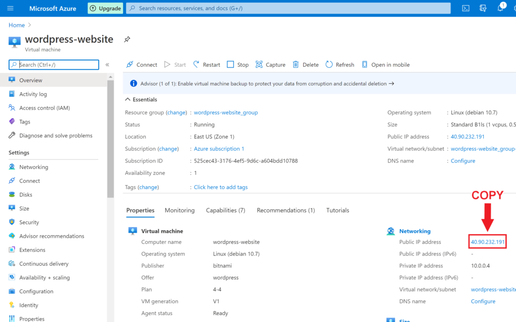This screenshot has height=322, width=516.
Task: Click change next to Subscription
Action: click(x=168, y=149)
